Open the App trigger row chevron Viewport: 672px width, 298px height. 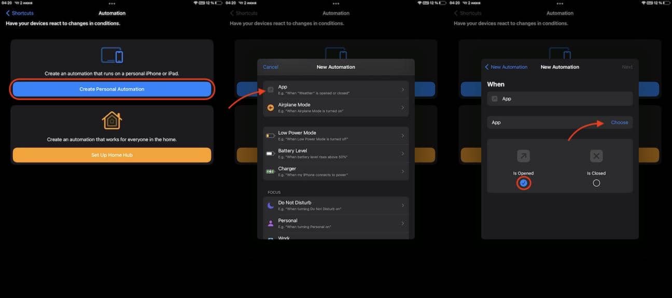pos(403,90)
